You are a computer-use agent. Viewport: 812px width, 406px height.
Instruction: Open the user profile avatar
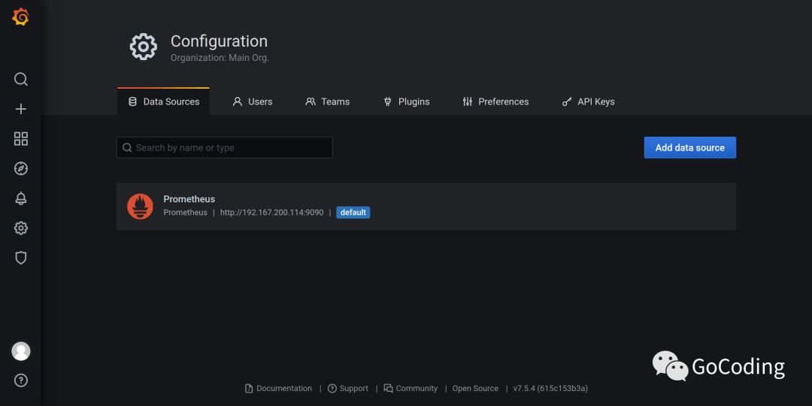coord(21,351)
